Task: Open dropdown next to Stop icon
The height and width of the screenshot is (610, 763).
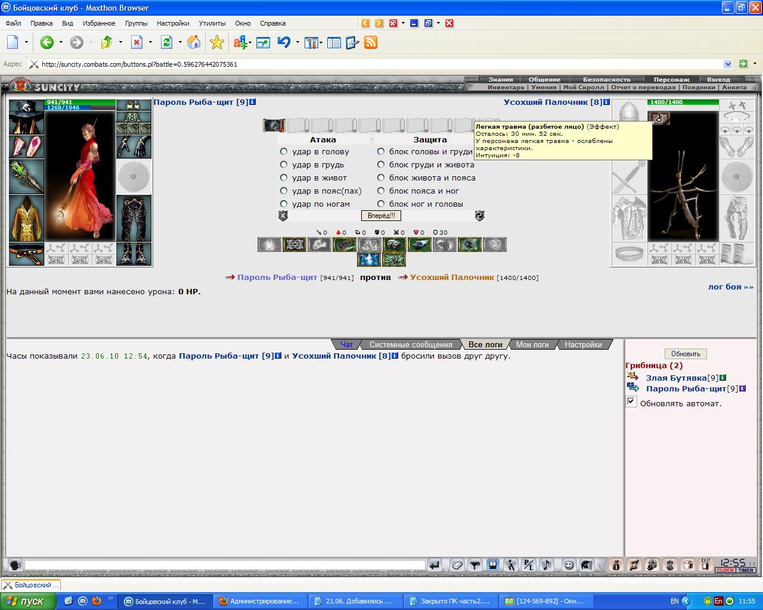Action: [150, 42]
